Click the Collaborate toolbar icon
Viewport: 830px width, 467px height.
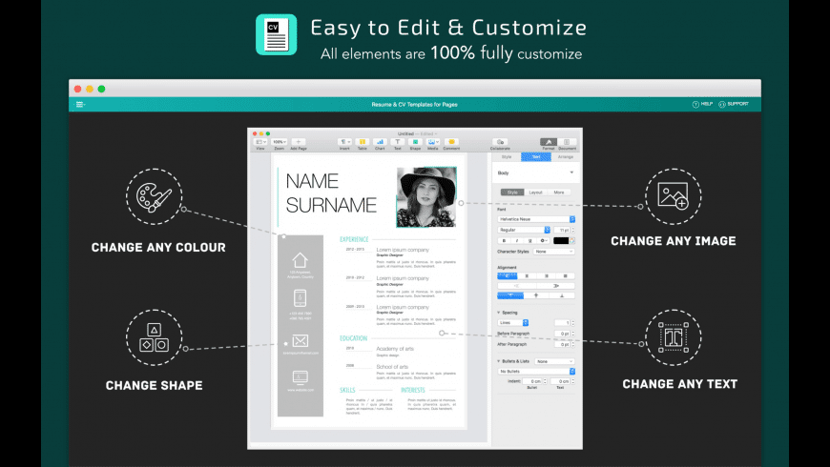click(x=500, y=142)
